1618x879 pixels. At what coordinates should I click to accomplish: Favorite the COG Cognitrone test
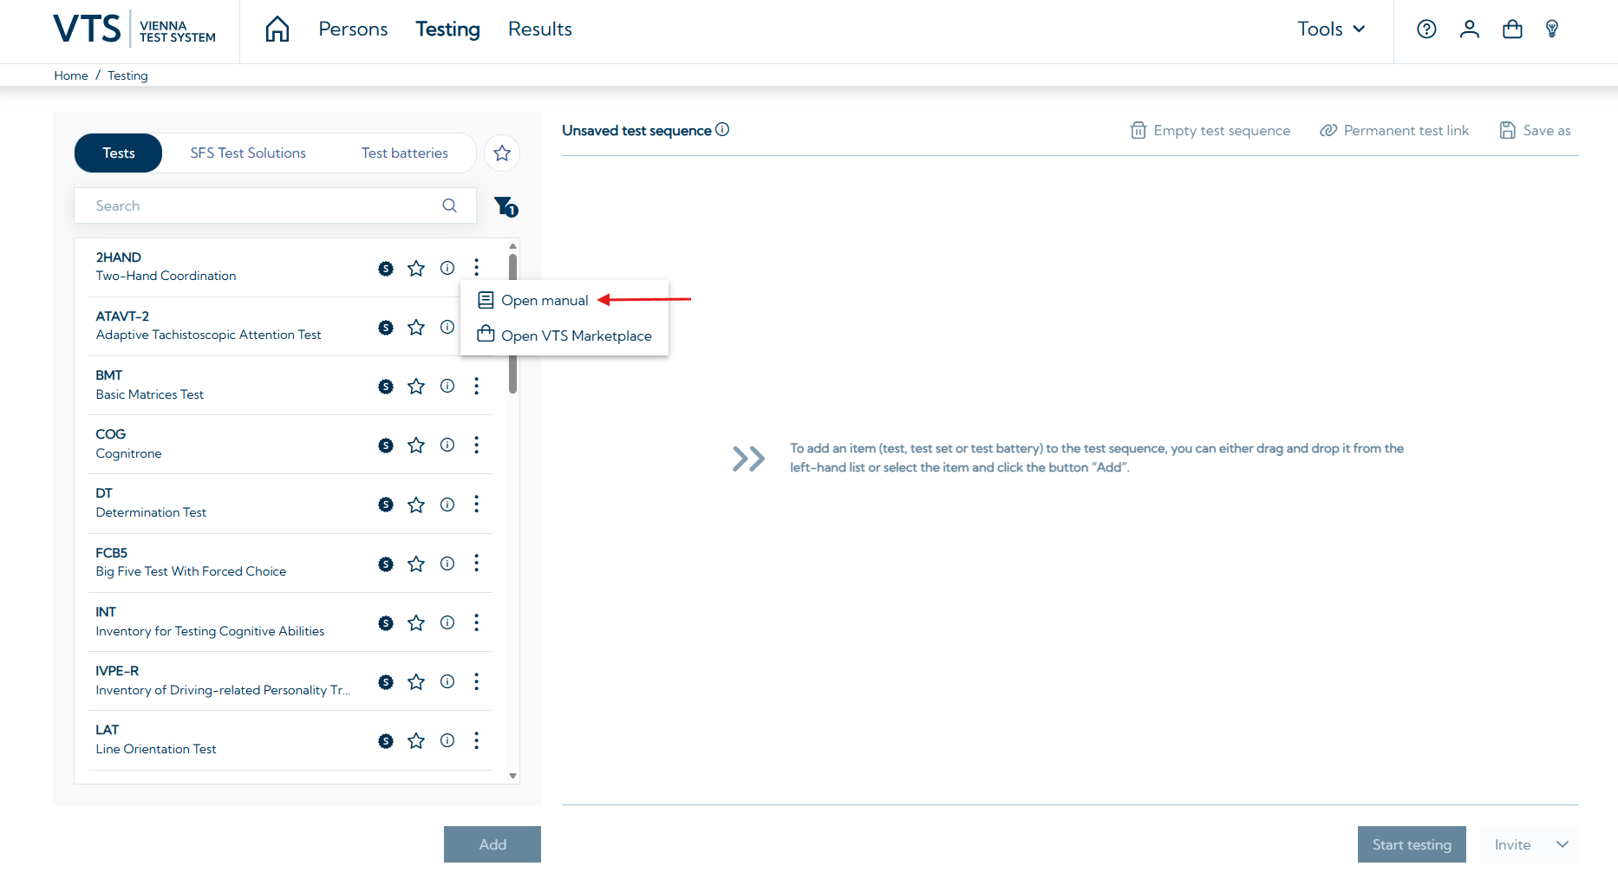[x=416, y=445]
